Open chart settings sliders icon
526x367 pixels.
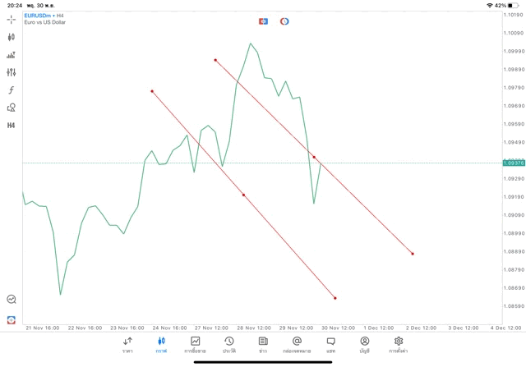(12, 72)
